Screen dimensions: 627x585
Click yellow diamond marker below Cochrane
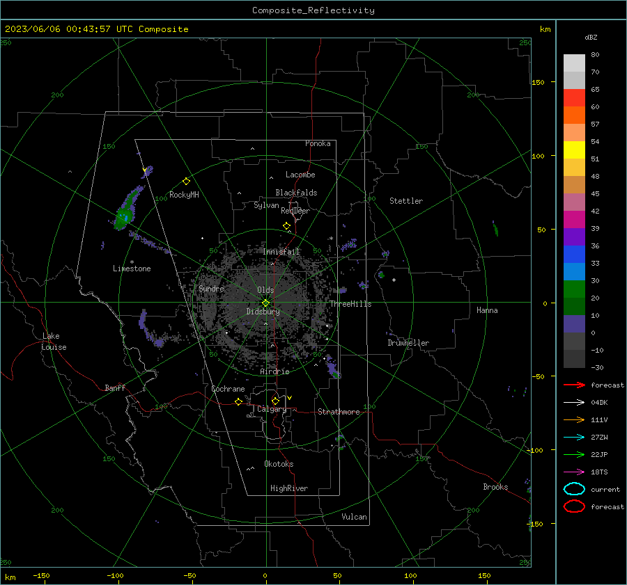239,402
